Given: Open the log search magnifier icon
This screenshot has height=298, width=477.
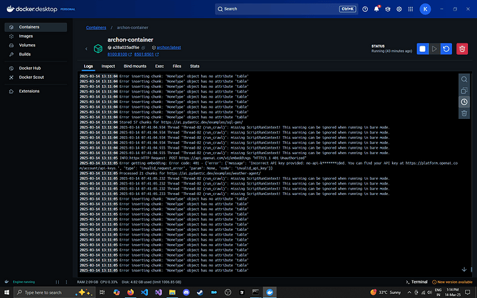Looking at the screenshot, I should (464, 79).
